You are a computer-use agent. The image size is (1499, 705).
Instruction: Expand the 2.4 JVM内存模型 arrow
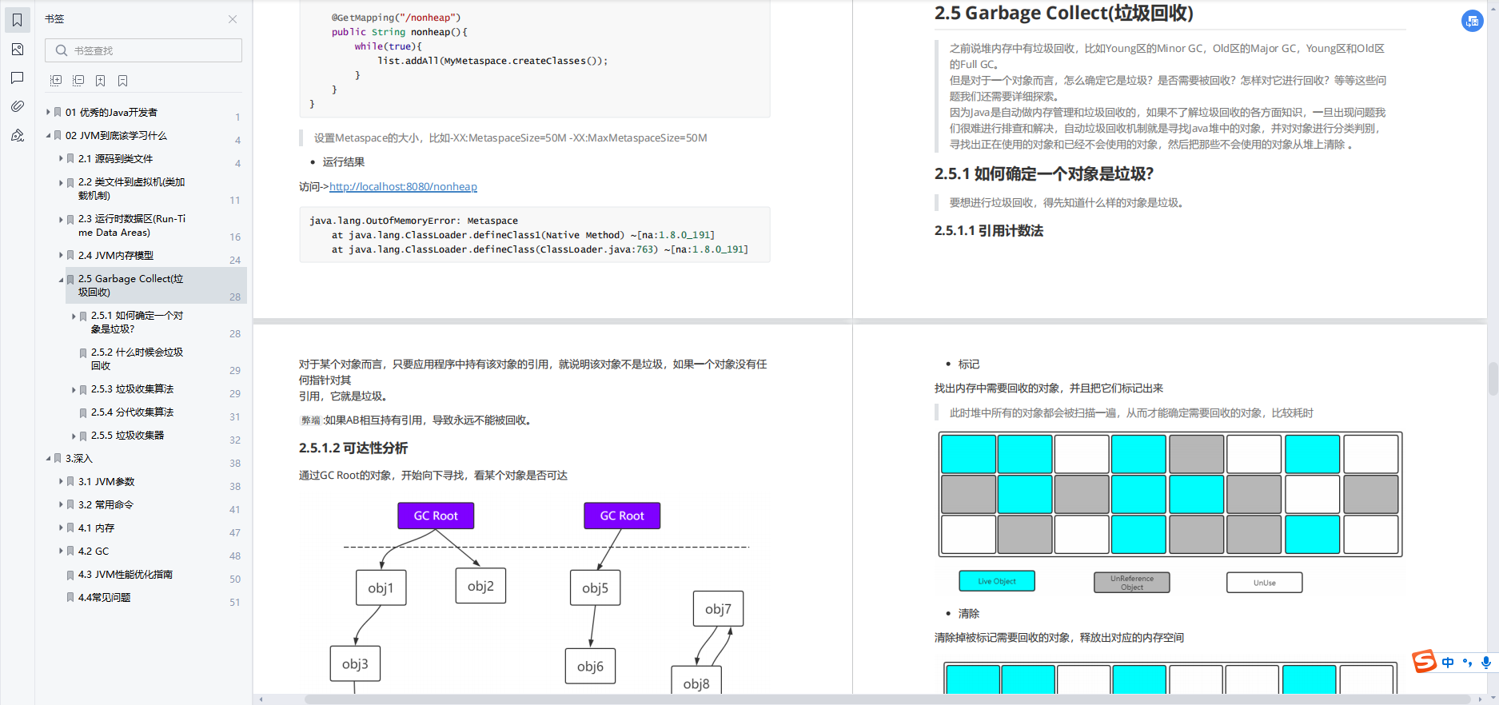61,256
